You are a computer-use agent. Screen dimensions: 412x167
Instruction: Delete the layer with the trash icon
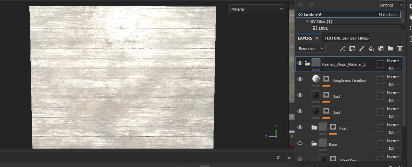[400, 49]
